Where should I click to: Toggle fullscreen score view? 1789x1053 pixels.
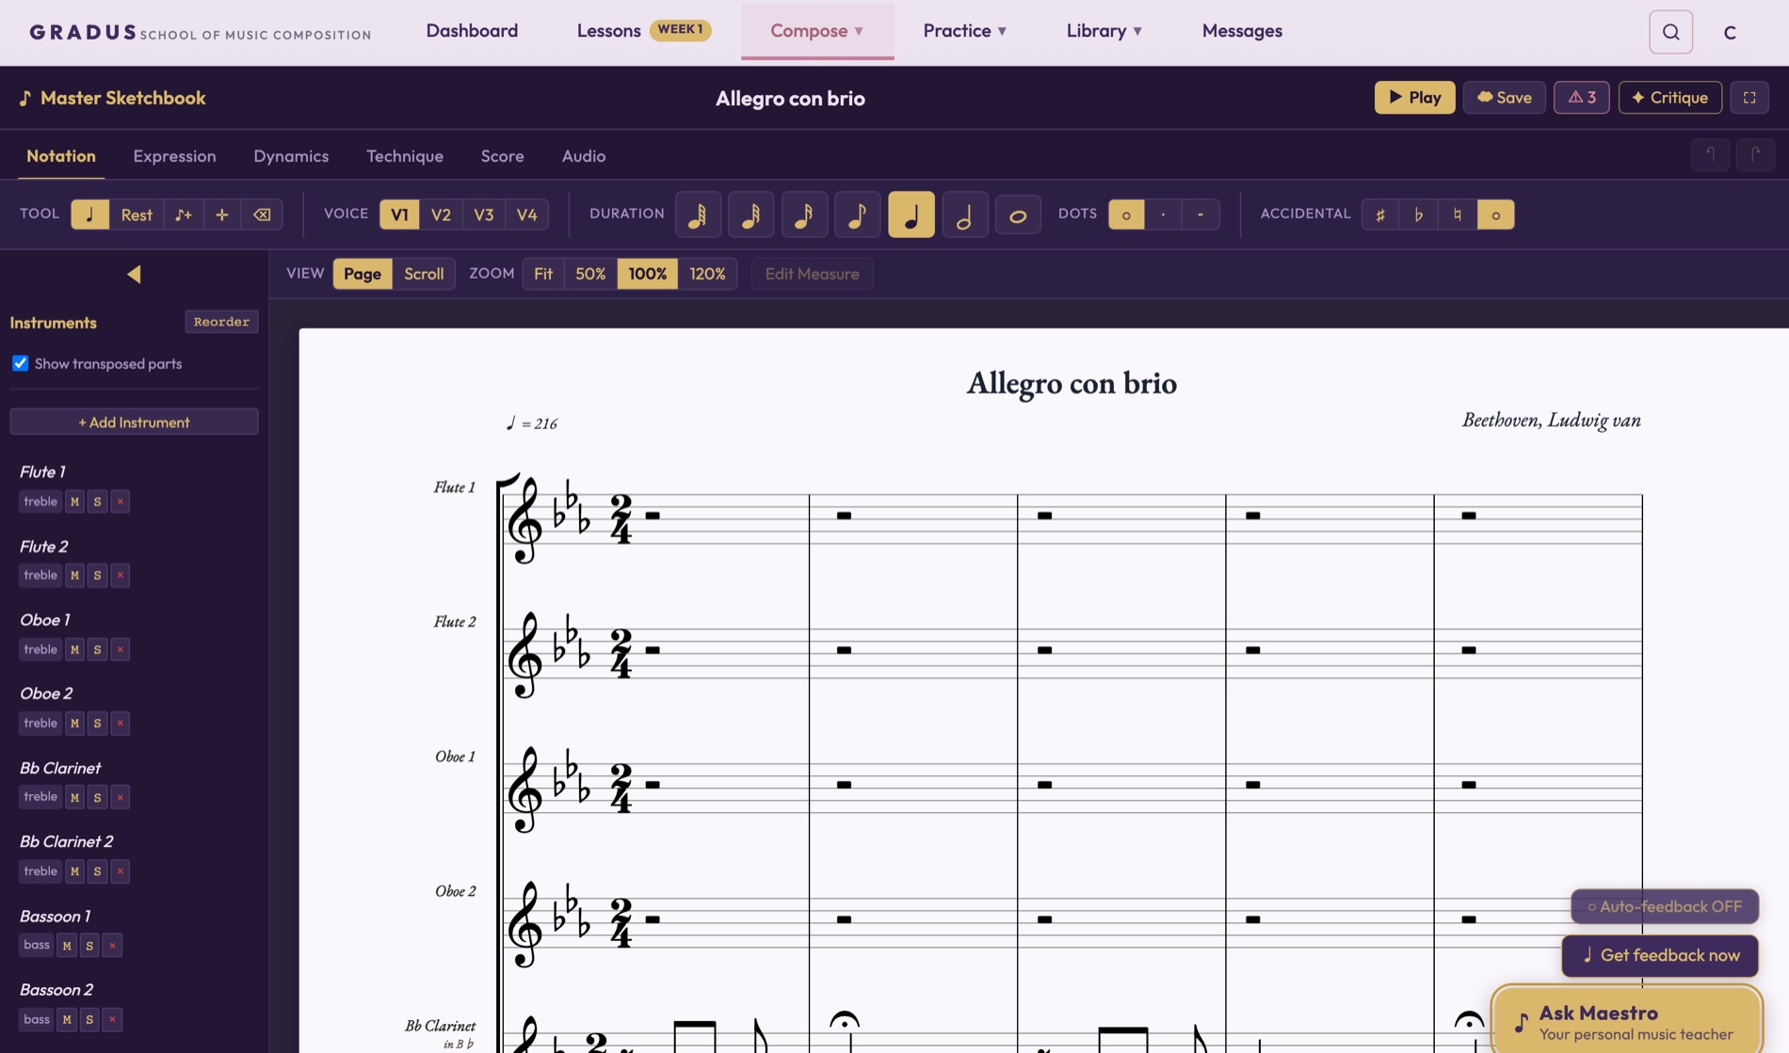pyautogui.click(x=1749, y=97)
